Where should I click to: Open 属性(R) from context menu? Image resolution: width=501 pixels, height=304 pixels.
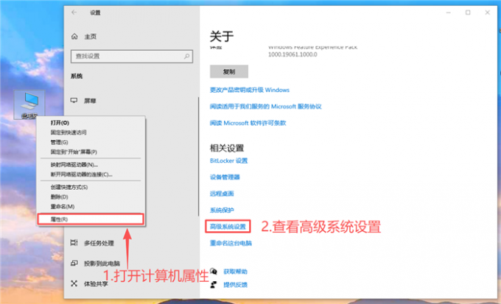point(91,219)
